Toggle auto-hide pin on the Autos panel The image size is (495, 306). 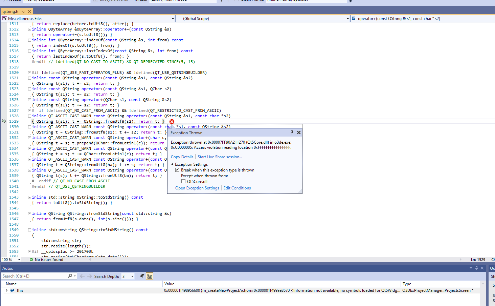[476, 268]
